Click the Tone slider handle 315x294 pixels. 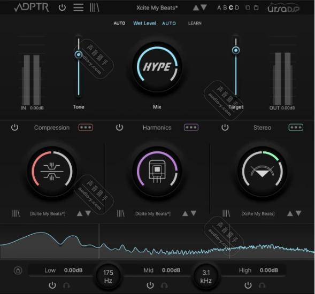click(78, 55)
